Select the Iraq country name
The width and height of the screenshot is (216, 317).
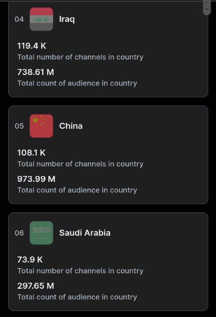(x=67, y=19)
